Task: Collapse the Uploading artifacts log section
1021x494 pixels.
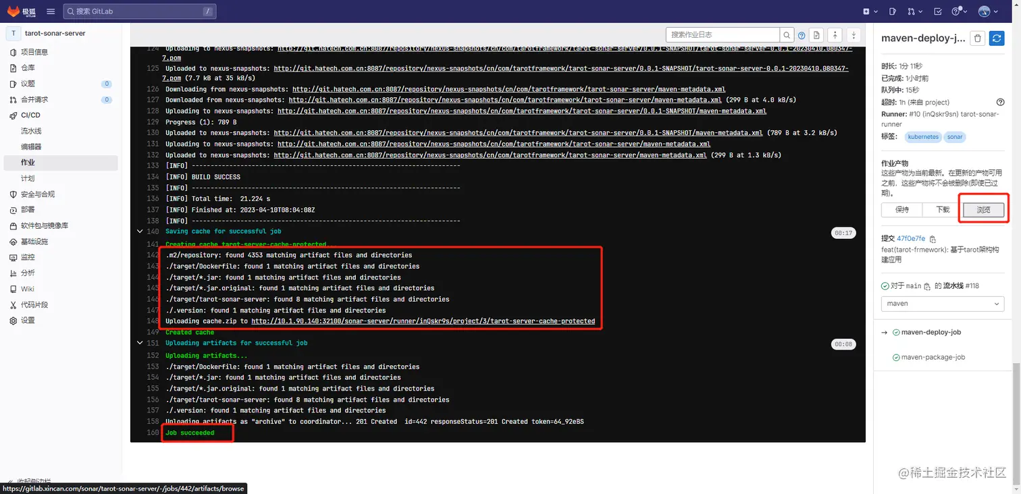Action: 140,343
